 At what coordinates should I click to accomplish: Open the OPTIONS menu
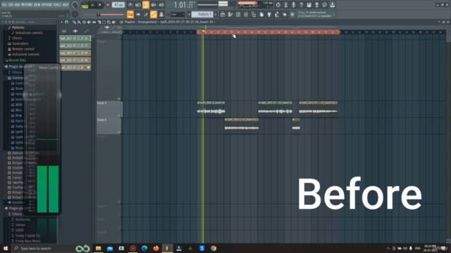(x=47, y=5)
